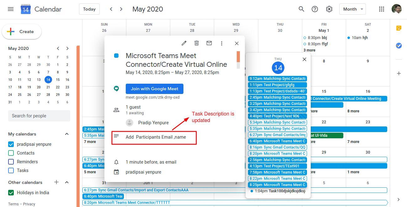Mini calendar previous month arrow
This screenshot has height=207, width=407.
click(58, 48)
